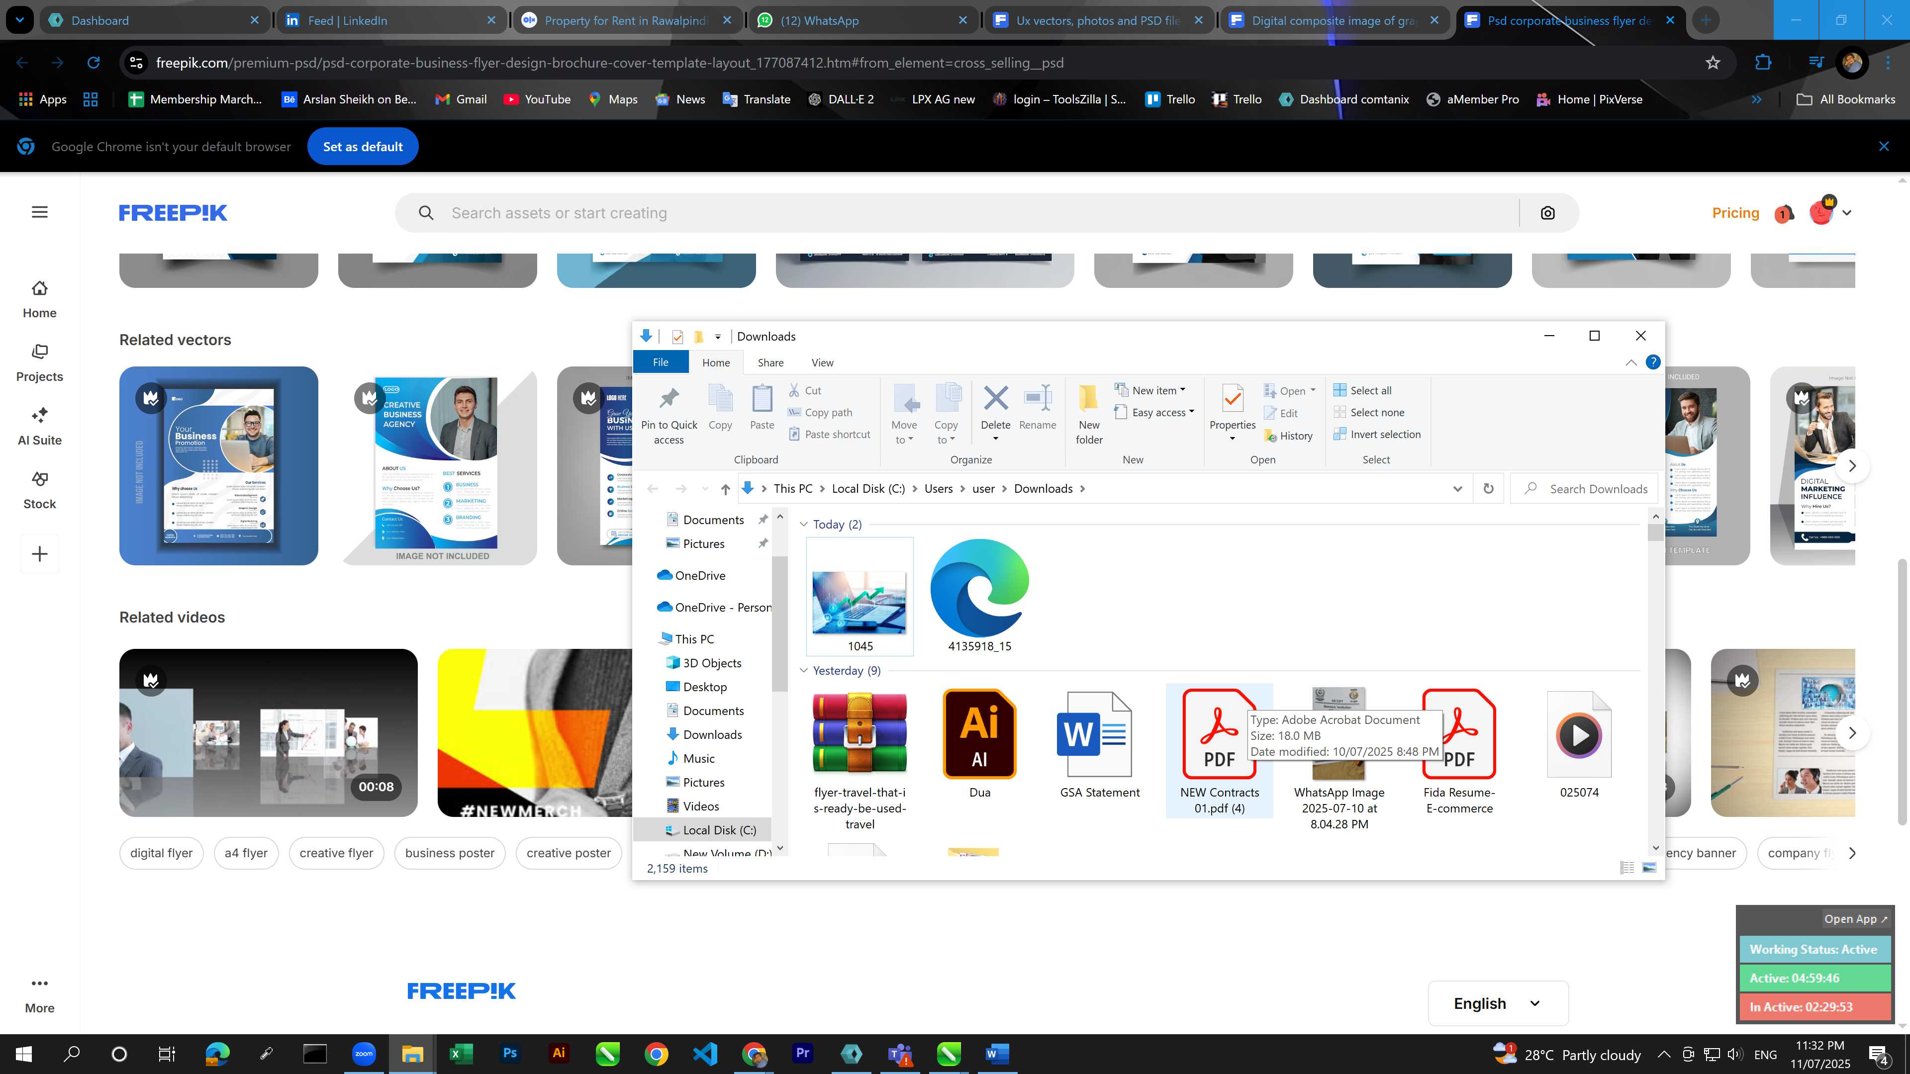Click the Explorer Help question mark icon
This screenshot has height=1074, width=1910.
point(1653,362)
